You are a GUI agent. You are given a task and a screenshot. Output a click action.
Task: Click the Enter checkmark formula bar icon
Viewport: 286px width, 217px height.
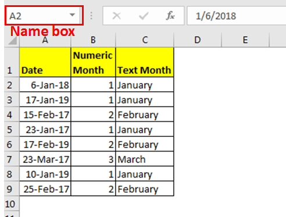coord(144,16)
